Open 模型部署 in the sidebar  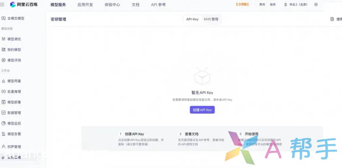point(14,102)
